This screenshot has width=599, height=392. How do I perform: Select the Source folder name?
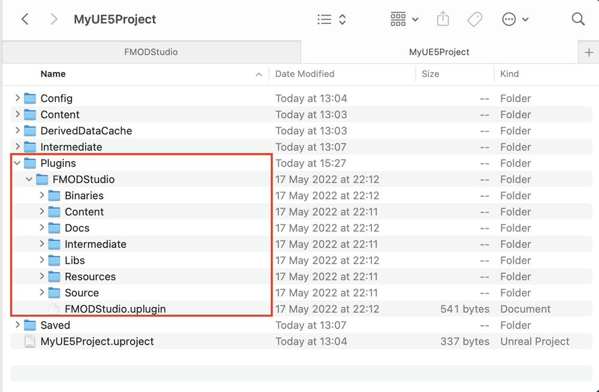(x=81, y=293)
